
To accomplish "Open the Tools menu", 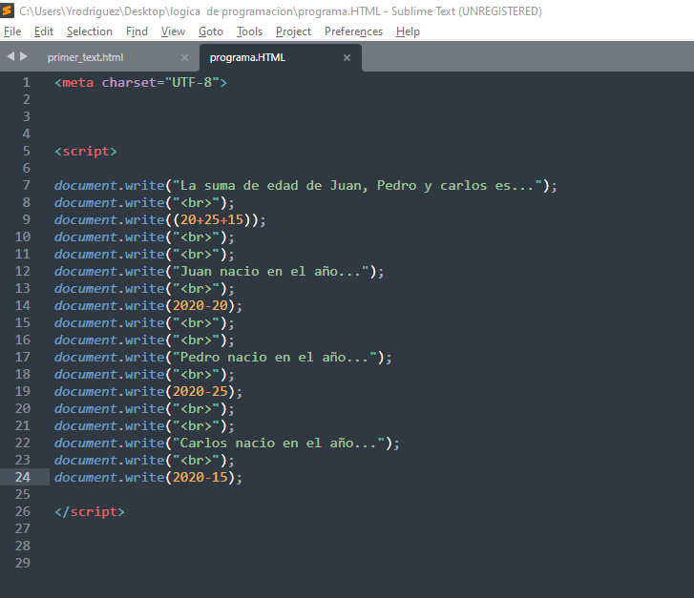I will tap(249, 31).
